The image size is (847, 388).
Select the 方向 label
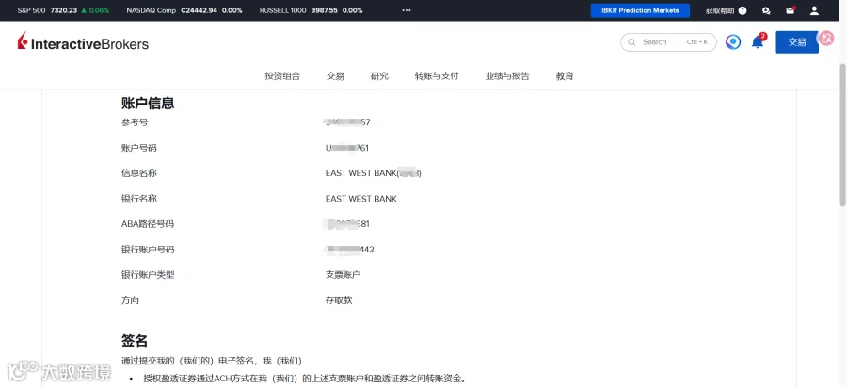pyautogui.click(x=130, y=300)
